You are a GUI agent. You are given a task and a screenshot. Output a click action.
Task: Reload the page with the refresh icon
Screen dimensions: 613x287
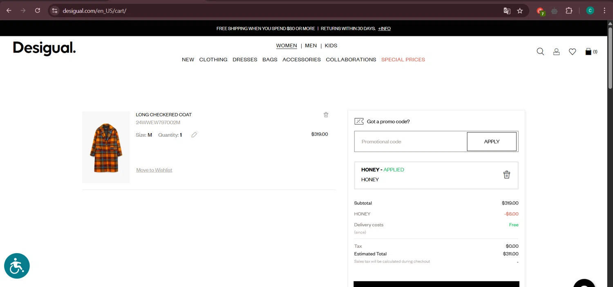(x=38, y=11)
